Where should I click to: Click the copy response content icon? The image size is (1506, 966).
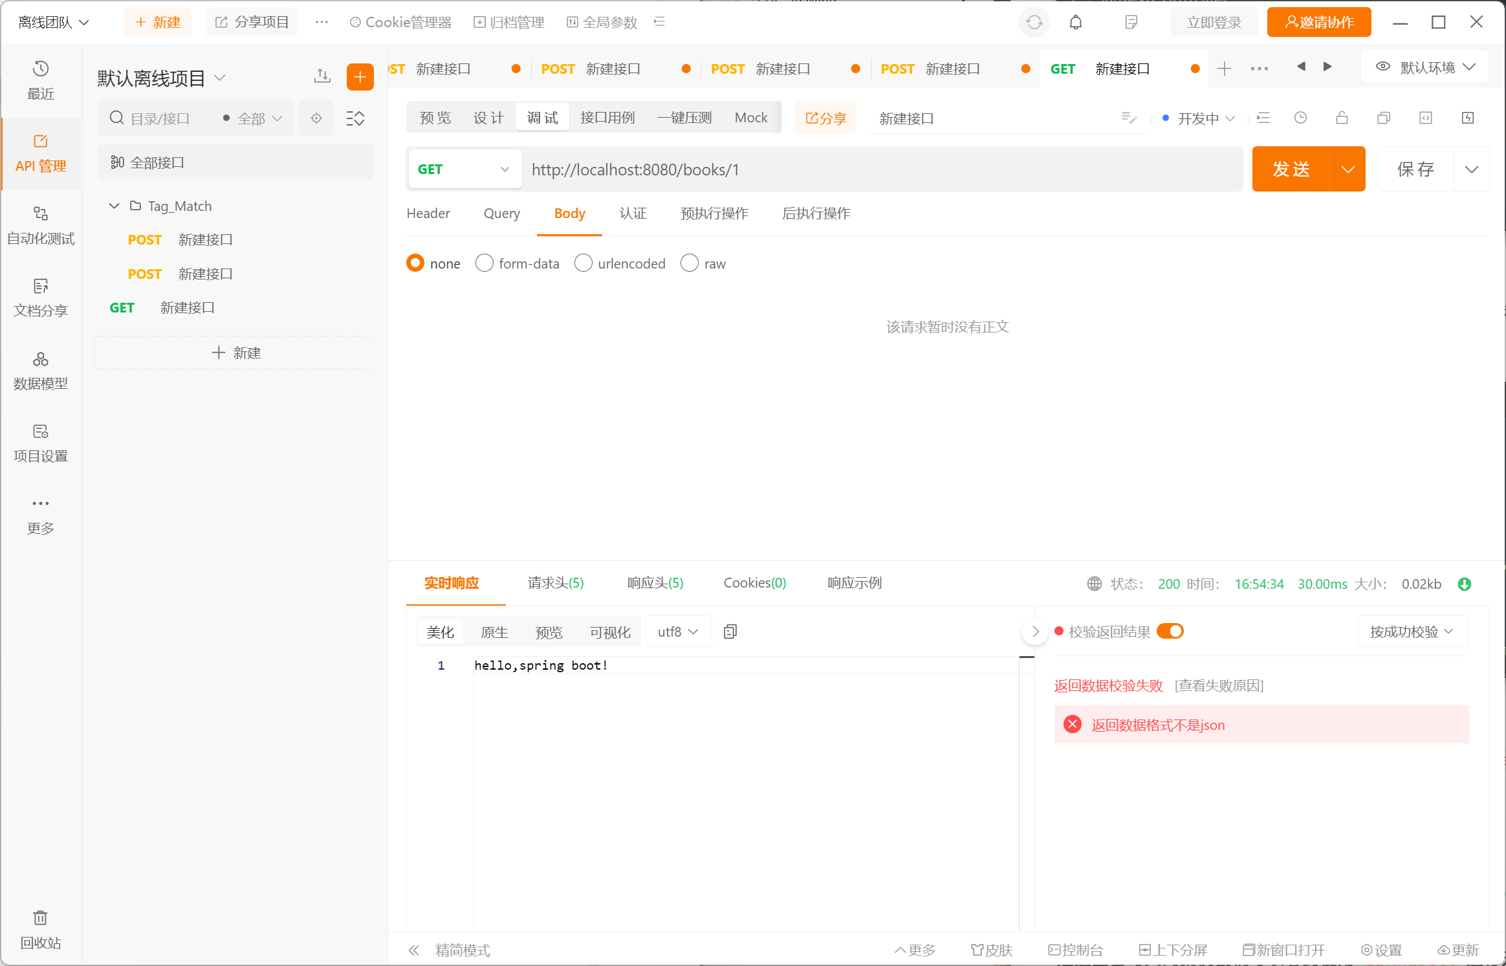click(x=730, y=631)
